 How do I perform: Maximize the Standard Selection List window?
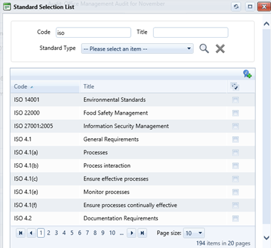click(250, 7)
